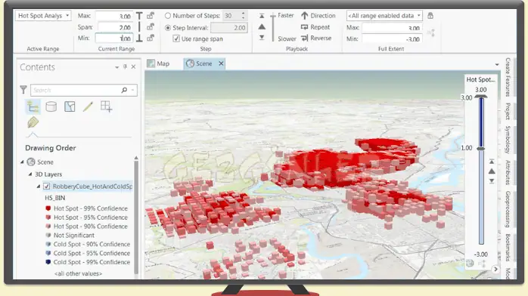Close the Contents pane
This screenshot has width=528, height=296.
[133, 67]
